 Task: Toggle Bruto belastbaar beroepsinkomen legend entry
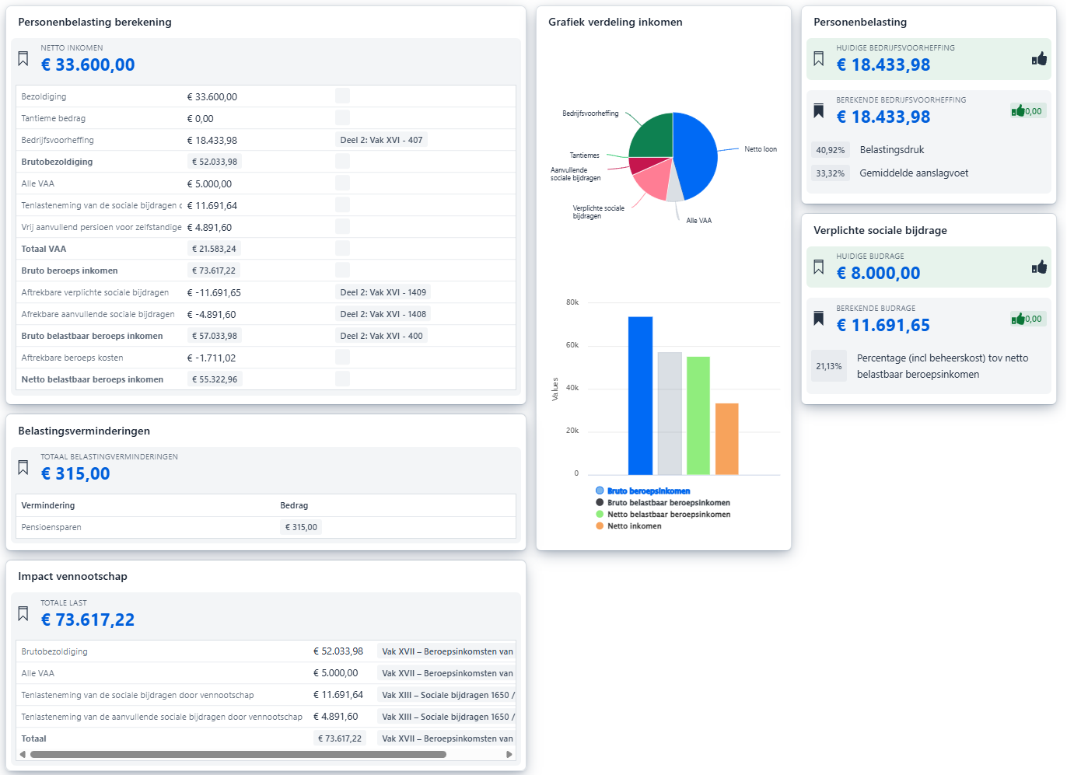(663, 503)
